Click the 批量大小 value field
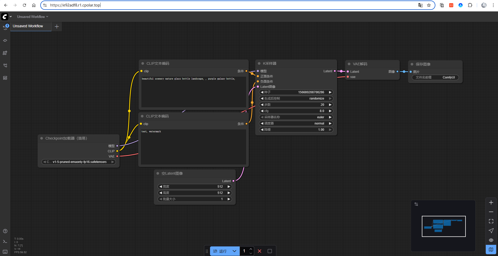The image size is (498, 256). tap(195, 199)
